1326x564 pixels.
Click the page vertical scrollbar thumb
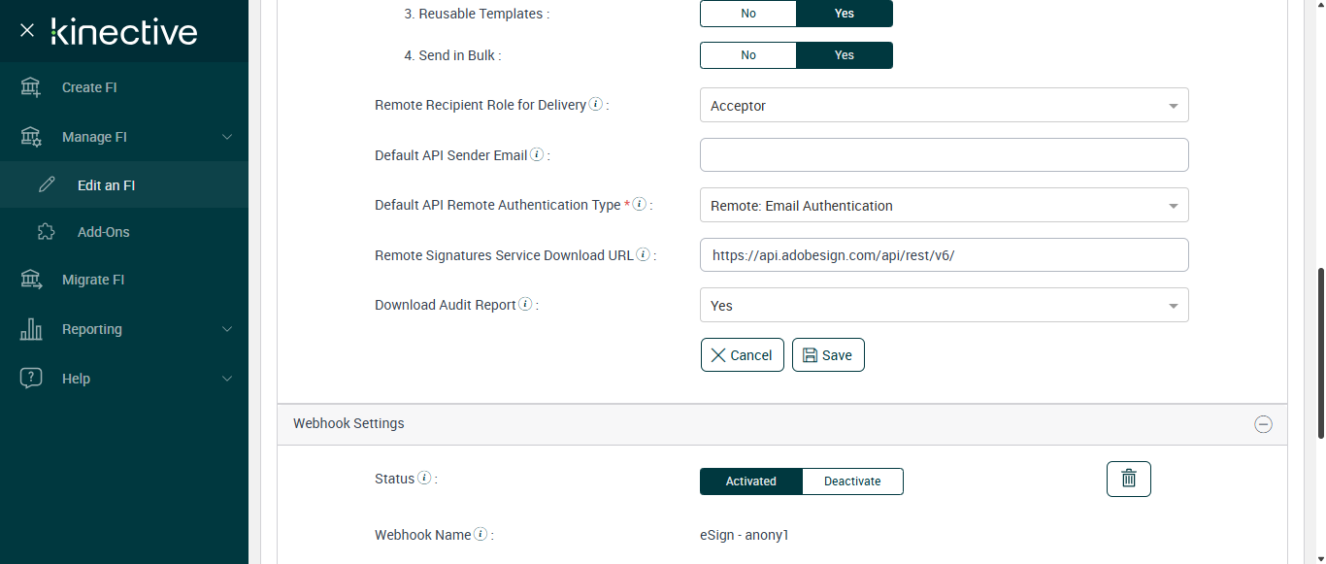click(x=1319, y=353)
